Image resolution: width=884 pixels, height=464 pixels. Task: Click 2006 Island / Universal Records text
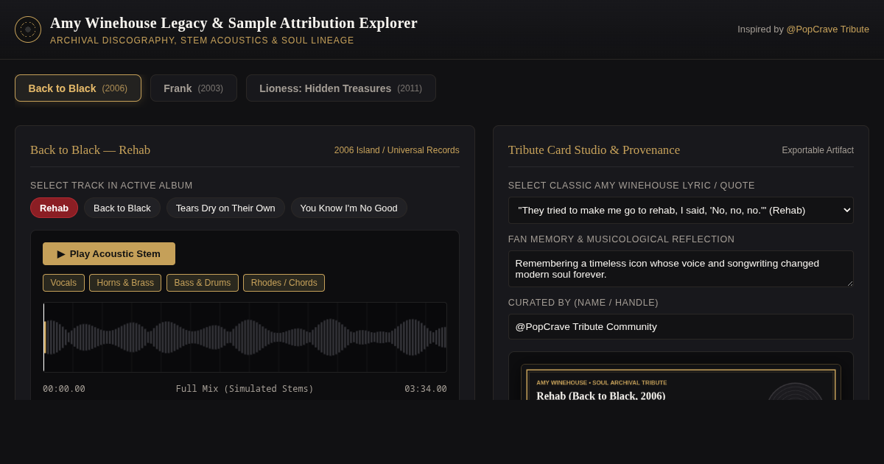pyautogui.click(x=396, y=150)
